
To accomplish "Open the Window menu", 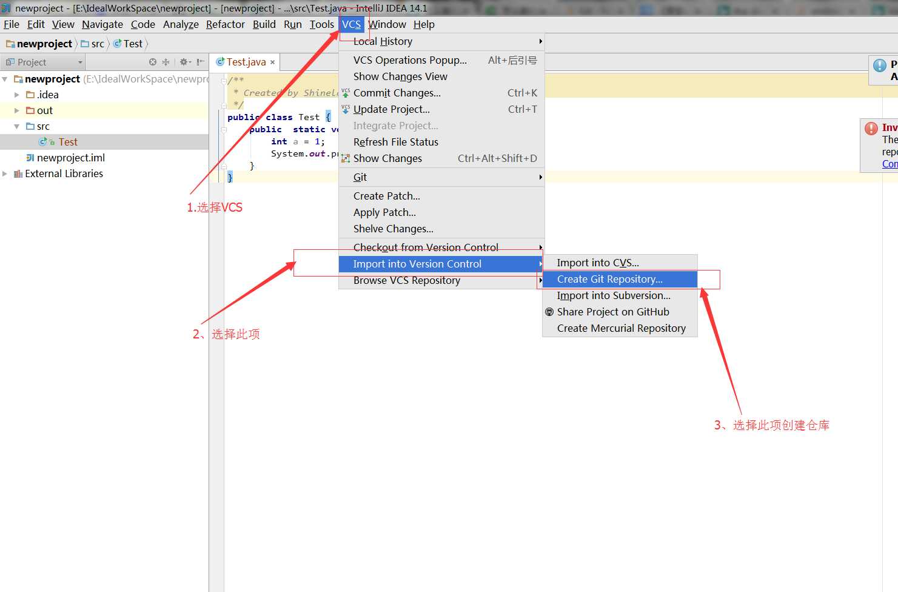I will click(387, 24).
